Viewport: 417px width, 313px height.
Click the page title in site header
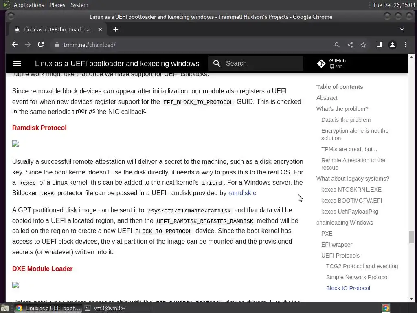[117, 63]
